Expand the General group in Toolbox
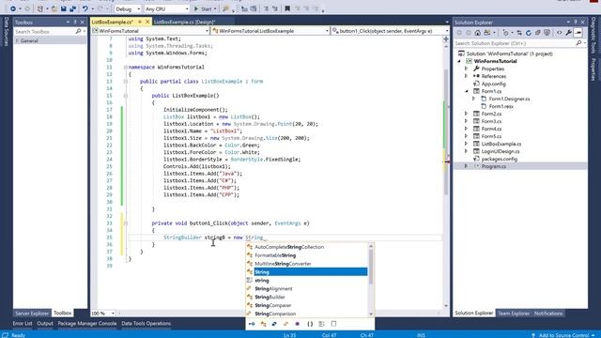 tap(17, 40)
